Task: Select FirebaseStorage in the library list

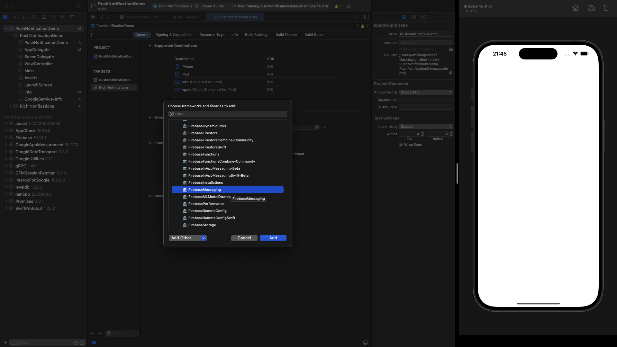Action: 228,225
